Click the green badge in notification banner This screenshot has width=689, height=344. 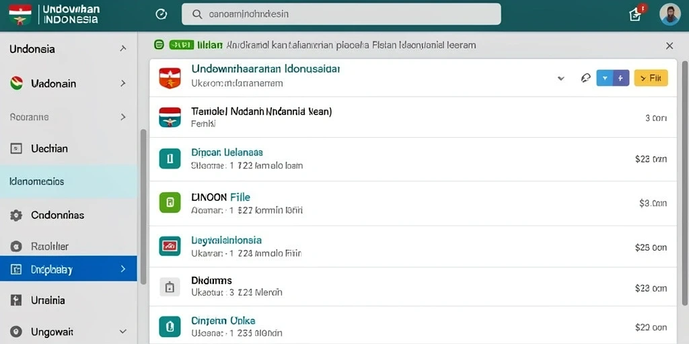(181, 45)
